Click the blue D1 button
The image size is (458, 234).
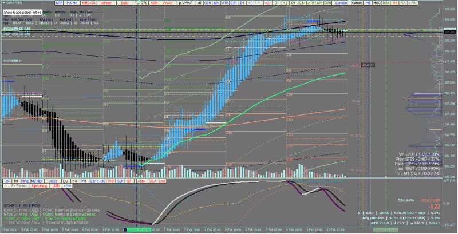pyautogui.click(x=242, y=3)
